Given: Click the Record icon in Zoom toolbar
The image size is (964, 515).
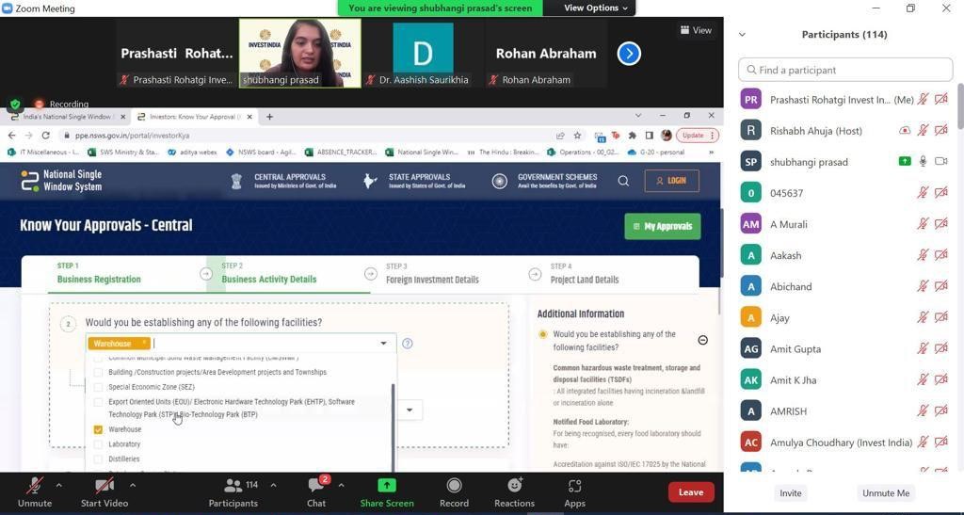Looking at the screenshot, I should coord(455,486).
